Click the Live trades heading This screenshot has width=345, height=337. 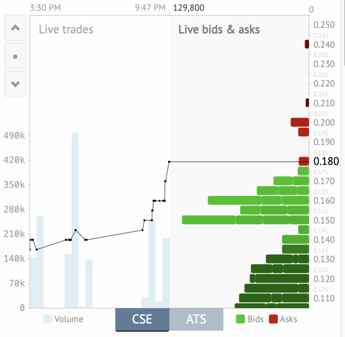point(66,30)
